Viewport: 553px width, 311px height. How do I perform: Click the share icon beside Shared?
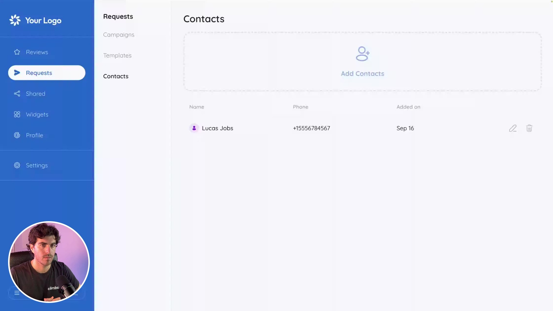17,94
